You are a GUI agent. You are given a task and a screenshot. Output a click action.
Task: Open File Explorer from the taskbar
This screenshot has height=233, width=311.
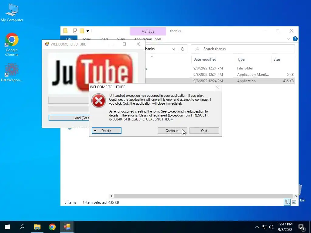37,227
